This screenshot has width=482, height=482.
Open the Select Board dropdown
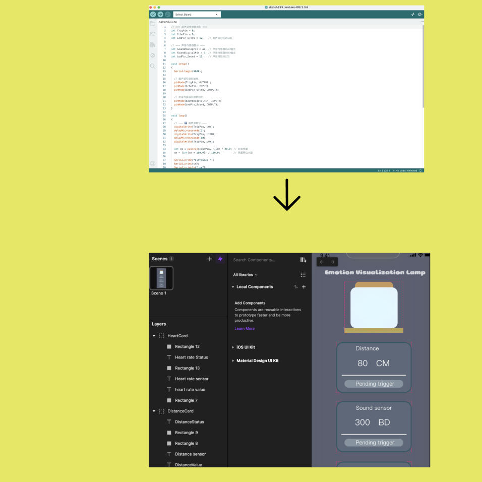tap(197, 14)
